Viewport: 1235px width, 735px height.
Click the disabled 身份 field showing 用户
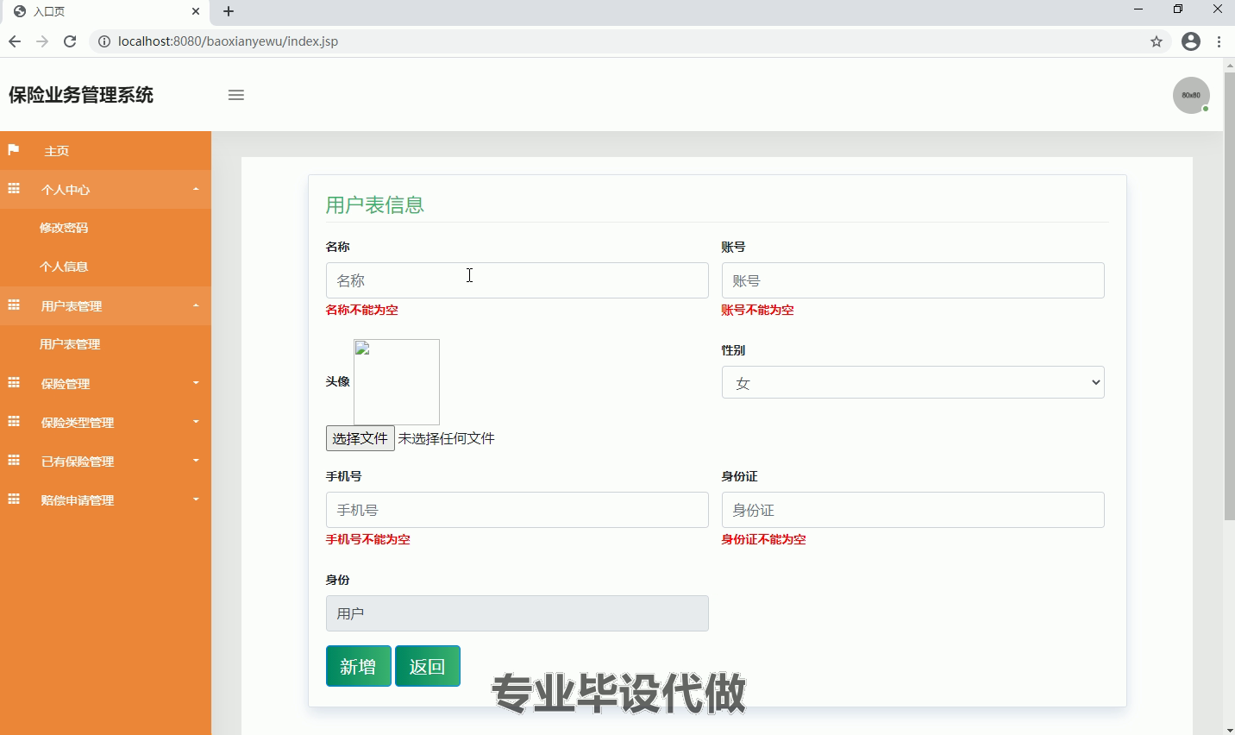click(517, 613)
